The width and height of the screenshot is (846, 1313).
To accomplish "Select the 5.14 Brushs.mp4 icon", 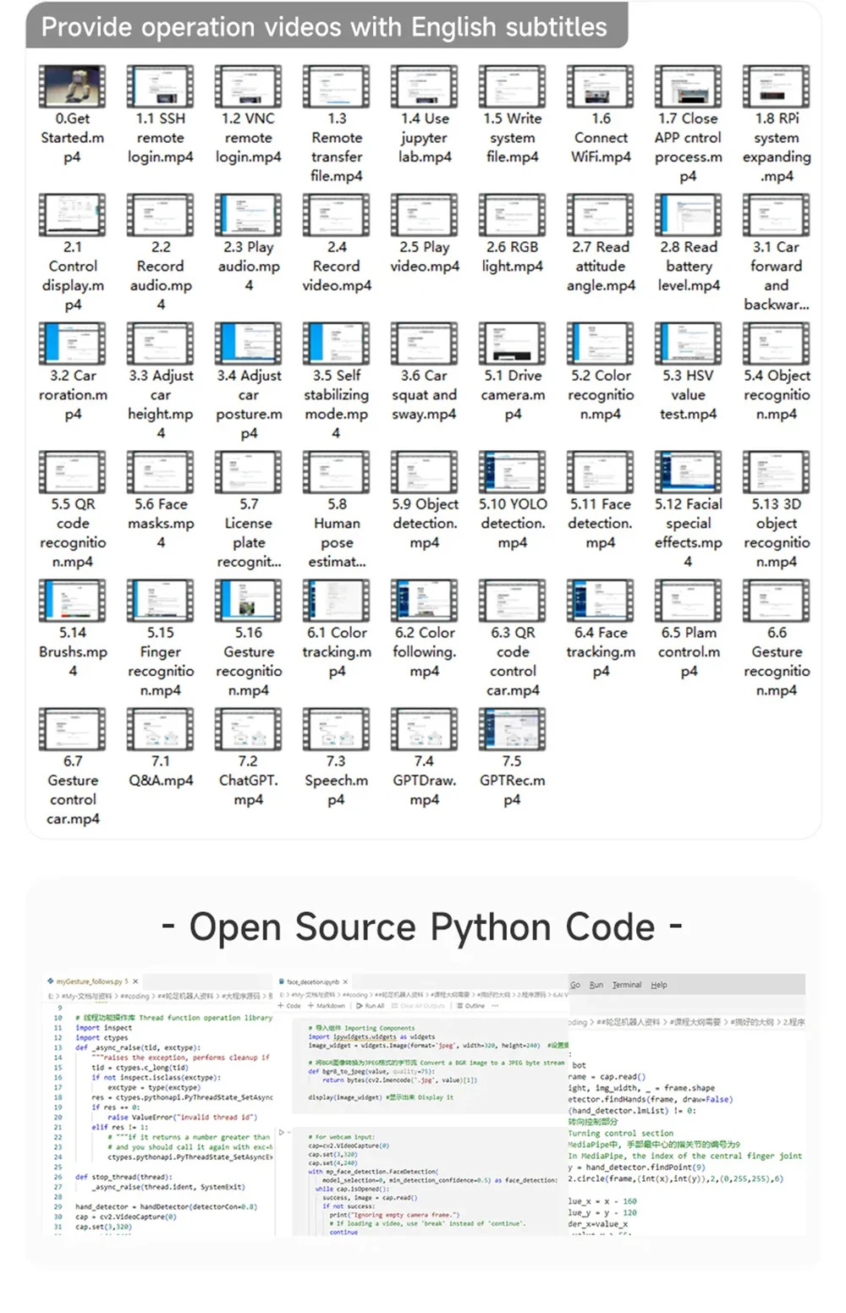I will click(x=73, y=601).
